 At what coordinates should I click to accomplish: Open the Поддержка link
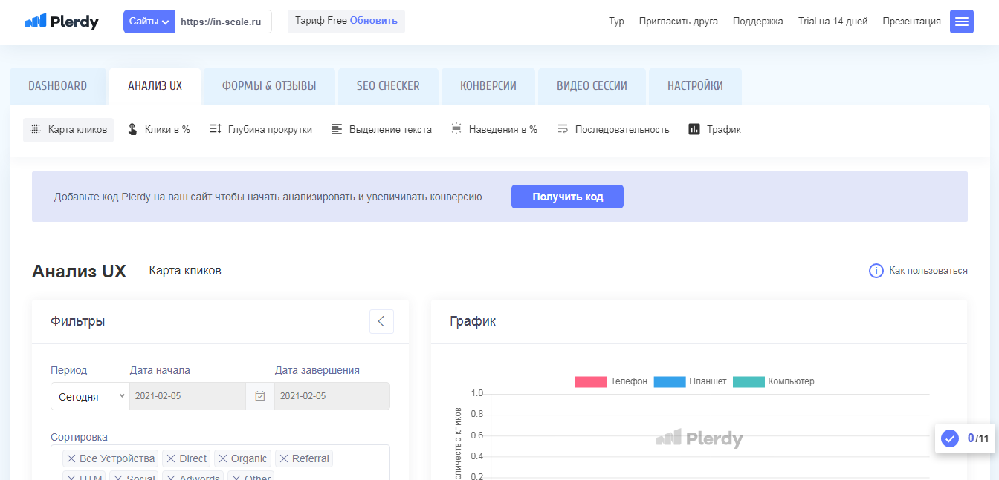point(758,22)
